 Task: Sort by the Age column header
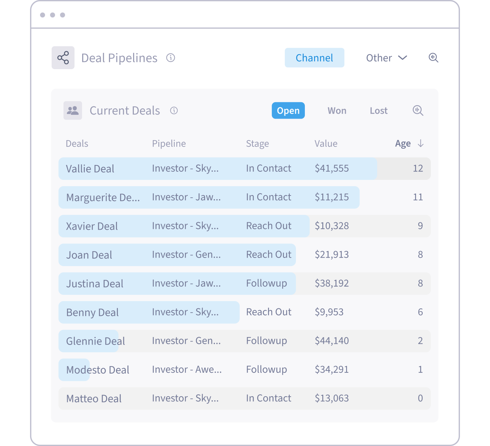tap(403, 143)
